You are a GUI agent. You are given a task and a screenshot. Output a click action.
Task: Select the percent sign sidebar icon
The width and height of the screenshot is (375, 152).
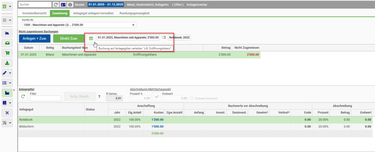click(x=7, y=113)
